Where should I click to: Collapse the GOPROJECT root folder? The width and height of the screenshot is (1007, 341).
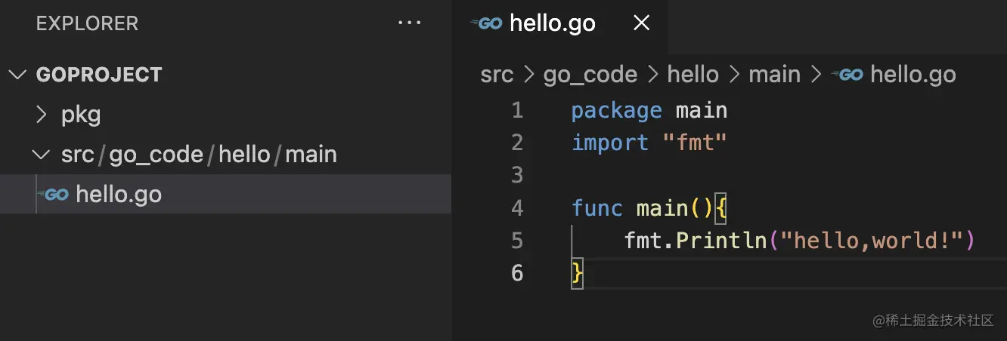pyautogui.click(x=16, y=75)
